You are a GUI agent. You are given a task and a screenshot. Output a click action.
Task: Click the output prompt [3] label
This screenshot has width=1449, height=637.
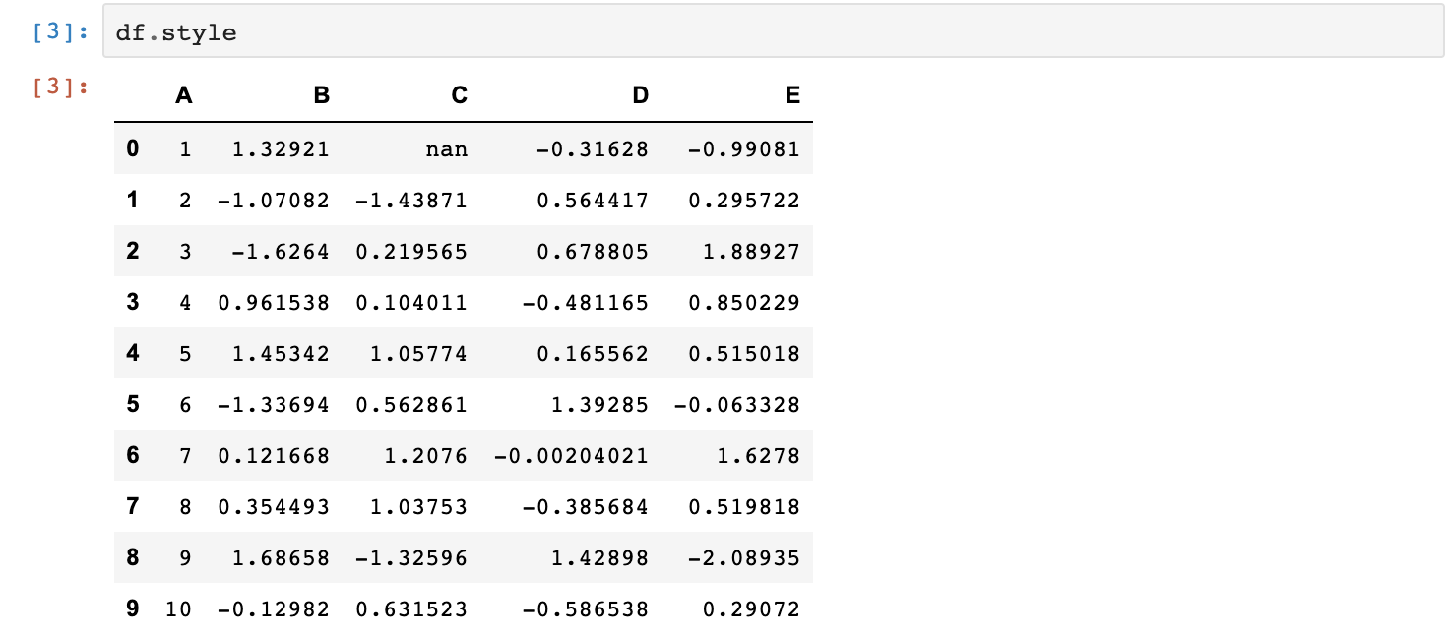(61, 87)
